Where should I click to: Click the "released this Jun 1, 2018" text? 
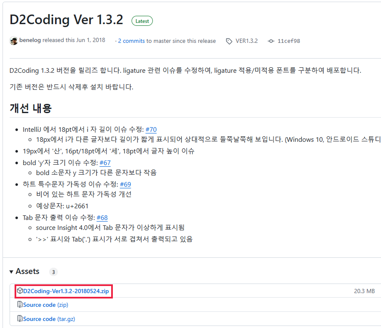[74, 40]
